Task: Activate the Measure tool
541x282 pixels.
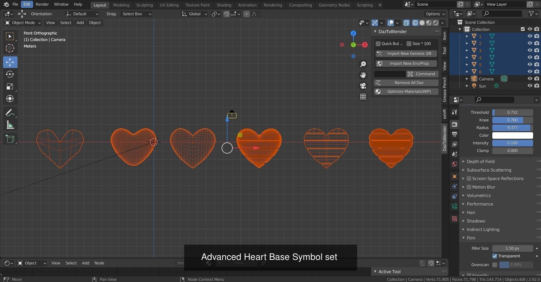Action: click(x=10, y=125)
